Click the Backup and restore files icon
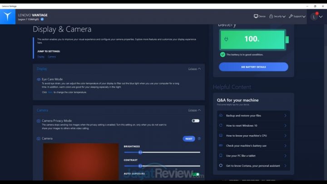The image size is (327, 184). [221, 115]
